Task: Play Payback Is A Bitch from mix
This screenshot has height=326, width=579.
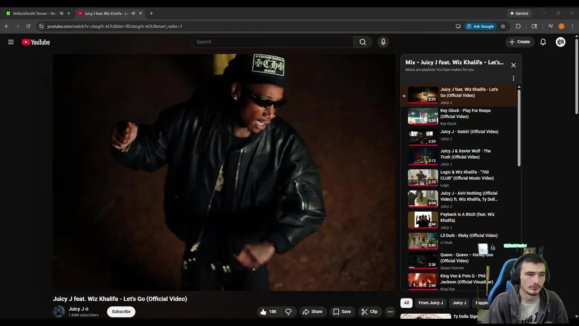Action: 459,221
